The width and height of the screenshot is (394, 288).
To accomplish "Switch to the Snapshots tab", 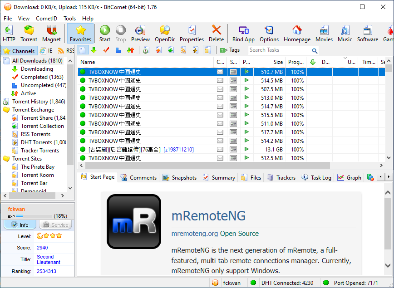I will click(179, 177).
